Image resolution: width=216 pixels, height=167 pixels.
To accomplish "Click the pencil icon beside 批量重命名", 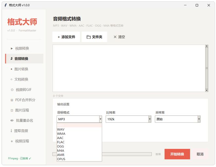I will (12, 120).
